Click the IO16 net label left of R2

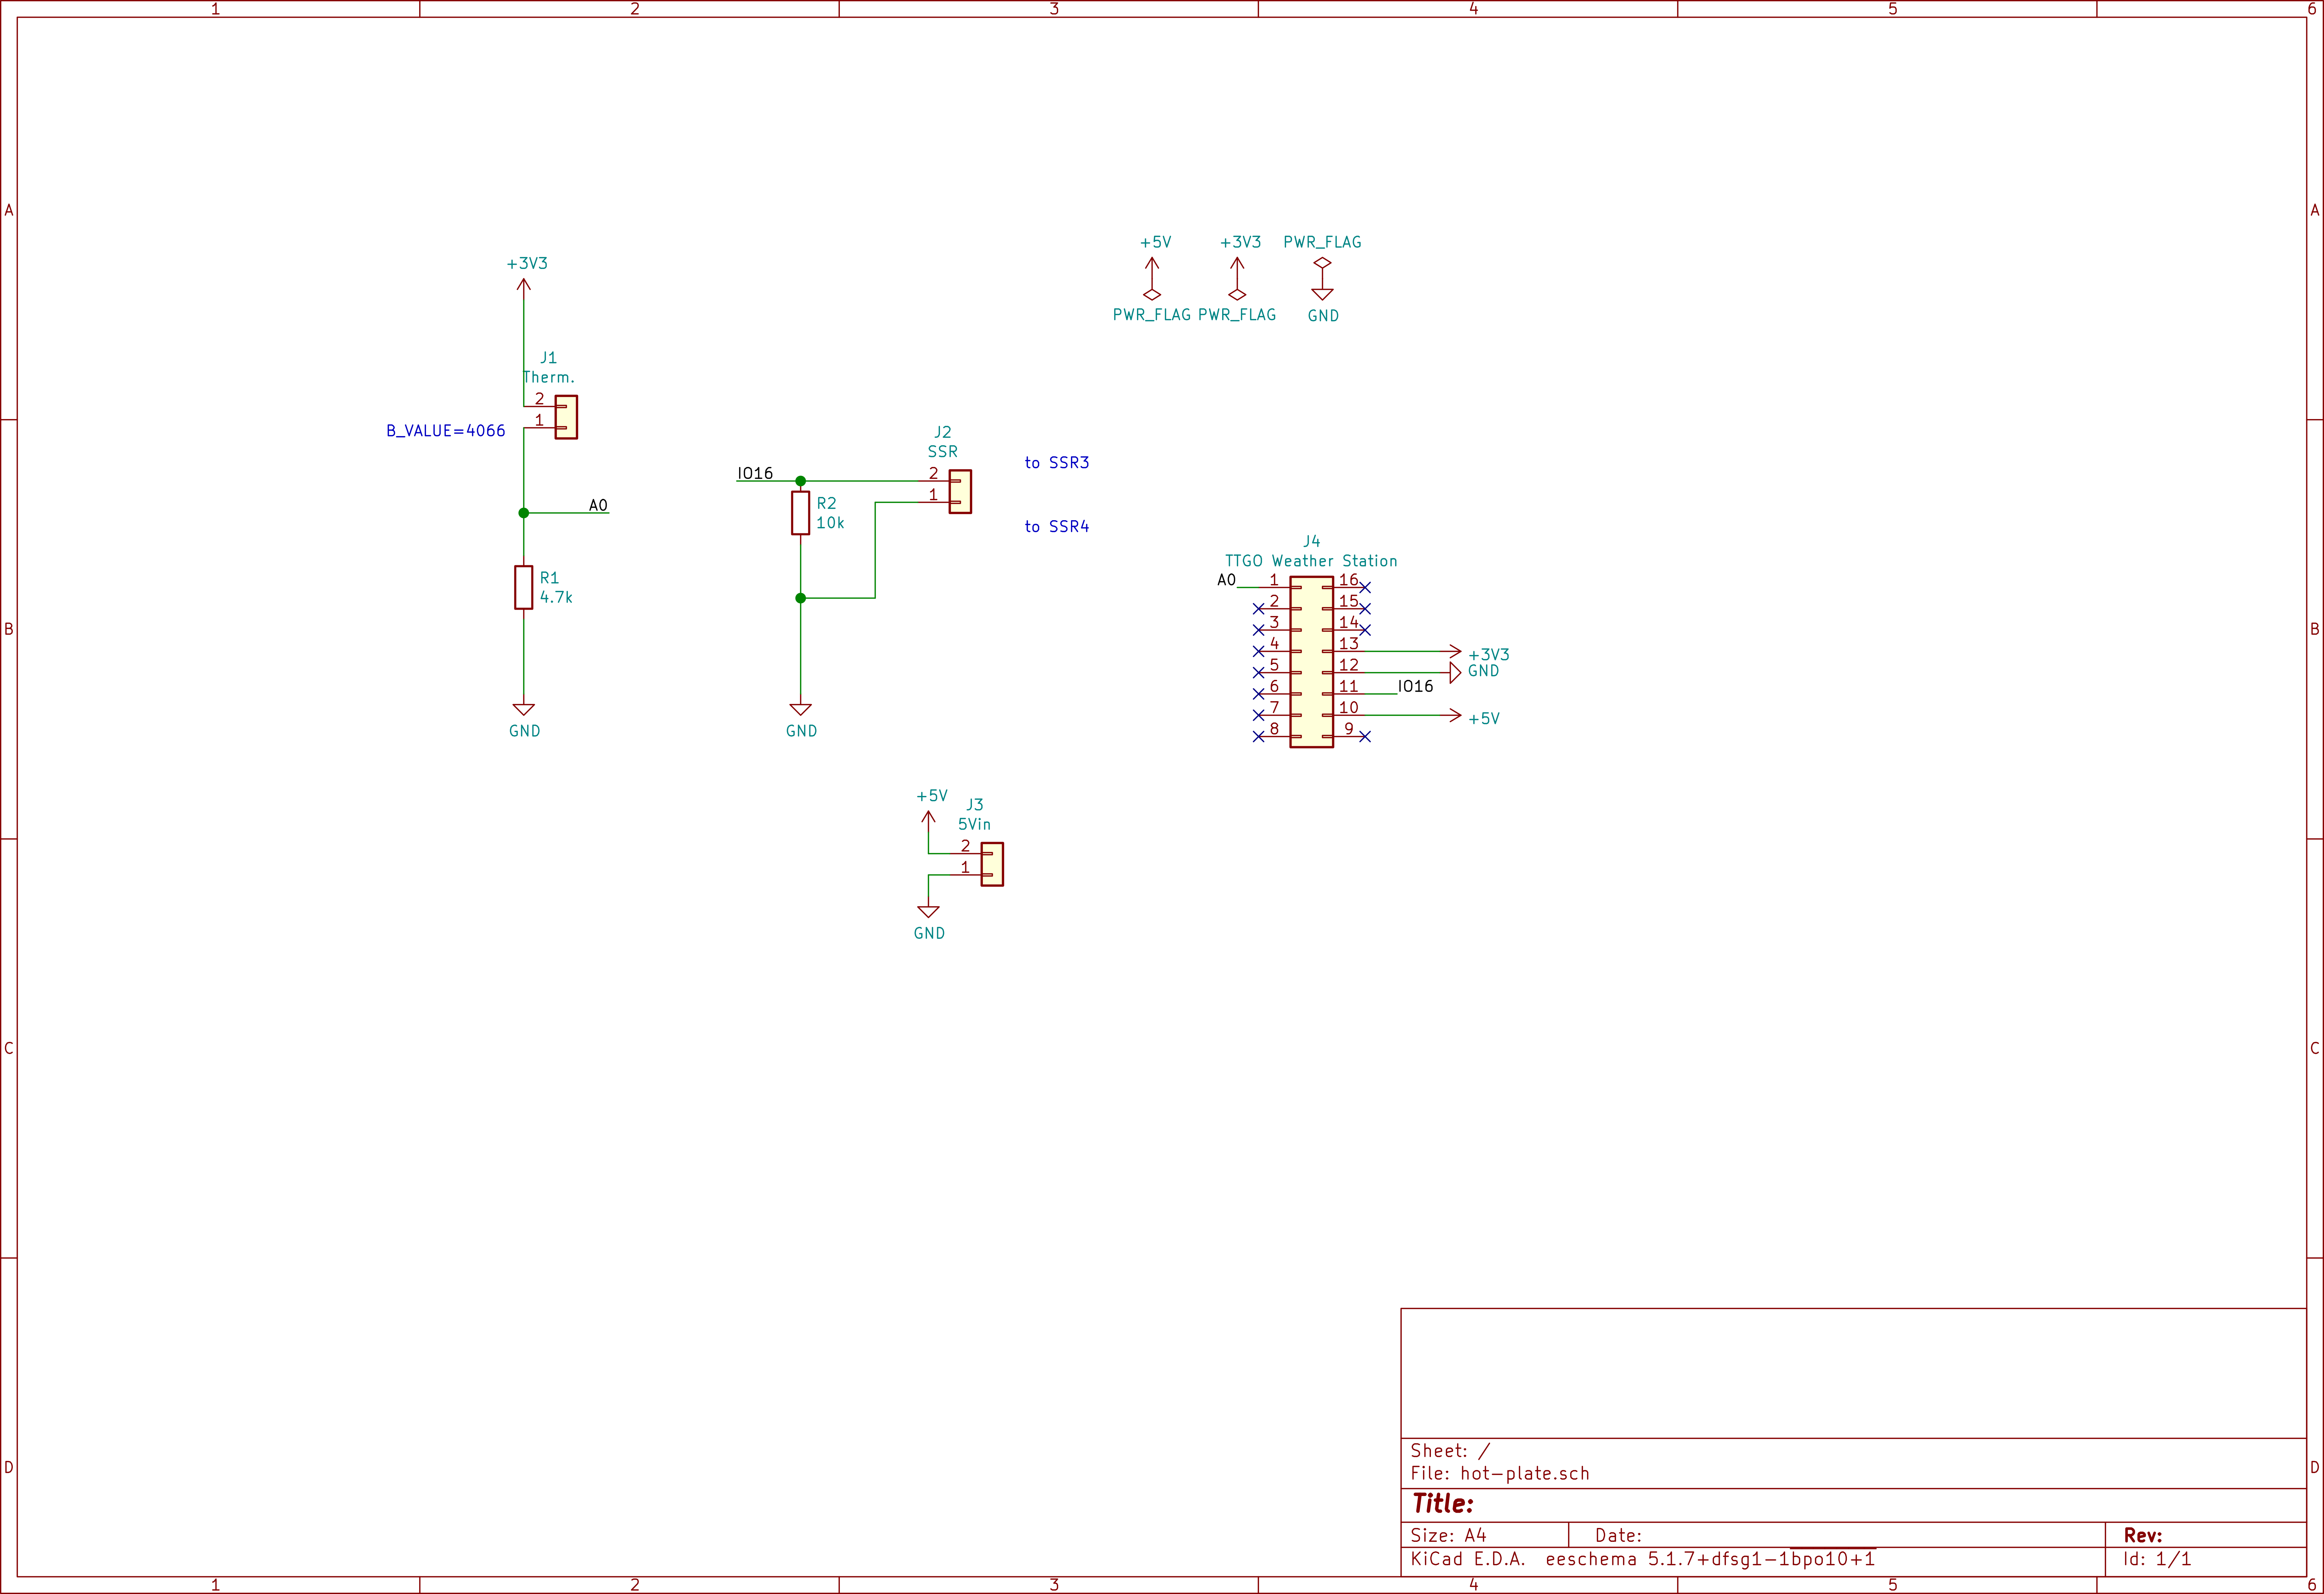click(755, 474)
